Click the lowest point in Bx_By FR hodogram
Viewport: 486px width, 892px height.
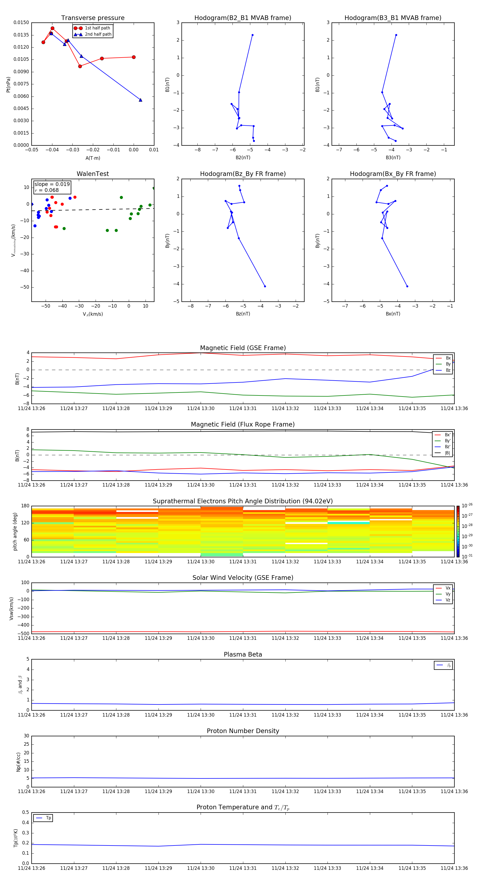coord(407,286)
